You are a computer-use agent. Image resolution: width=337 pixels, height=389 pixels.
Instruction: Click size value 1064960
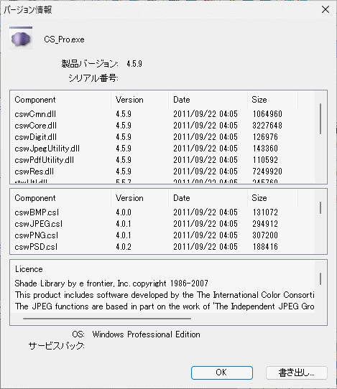point(267,114)
